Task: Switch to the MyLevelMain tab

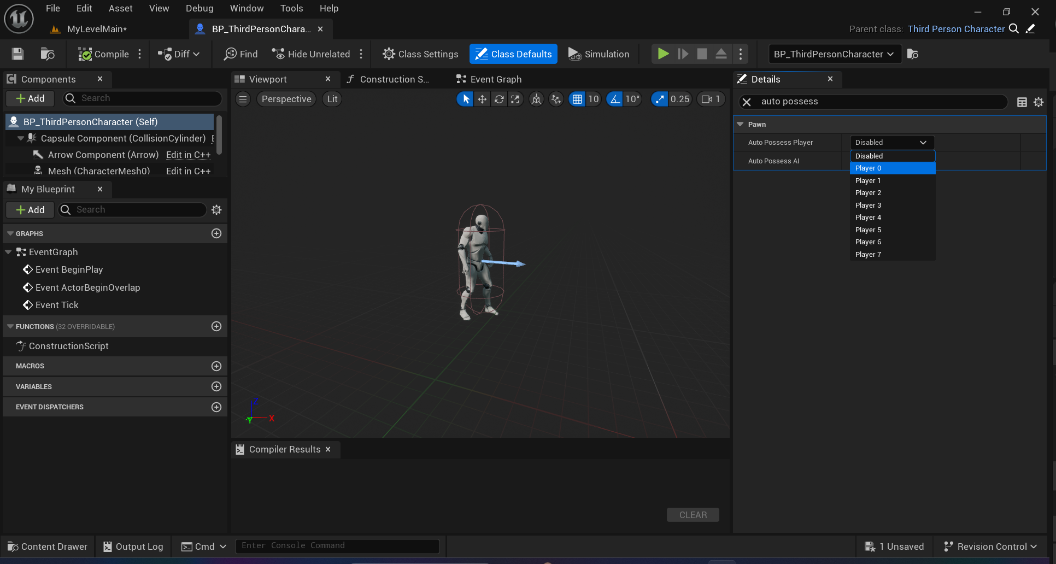Action: pos(97,29)
